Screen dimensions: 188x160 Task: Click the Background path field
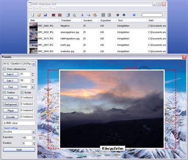27,104
